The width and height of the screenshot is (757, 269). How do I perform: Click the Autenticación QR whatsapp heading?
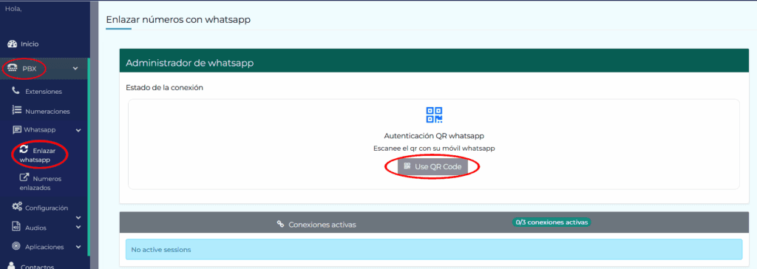(x=434, y=136)
